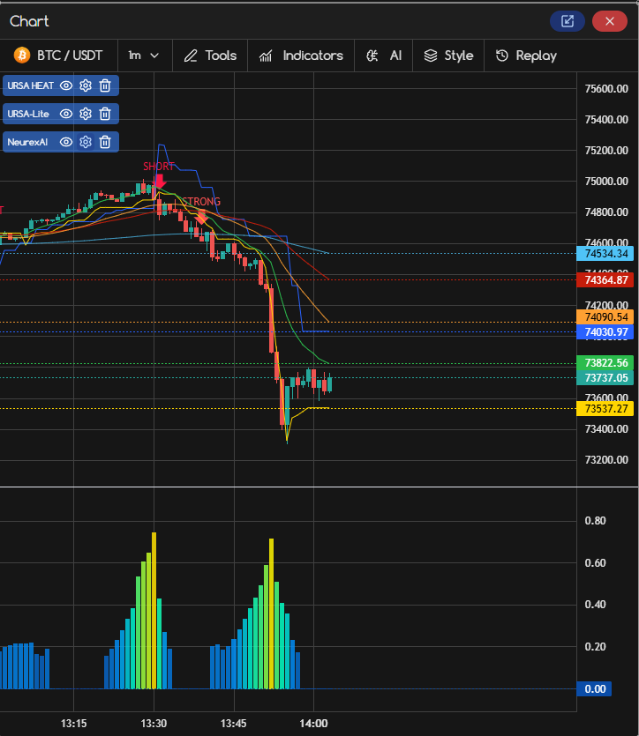Image resolution: width=639 pixels, height=736 pixels.
Task: Open URSA-Lite settings gear
Action: pyautogui.click(x=86, y=114)
